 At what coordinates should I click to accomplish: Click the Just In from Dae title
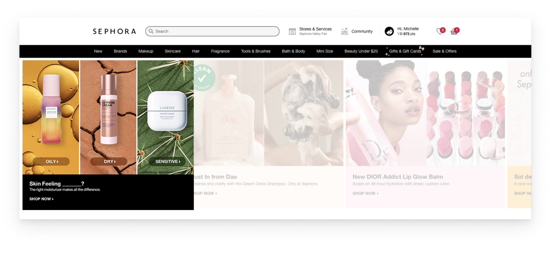(215, 177)
